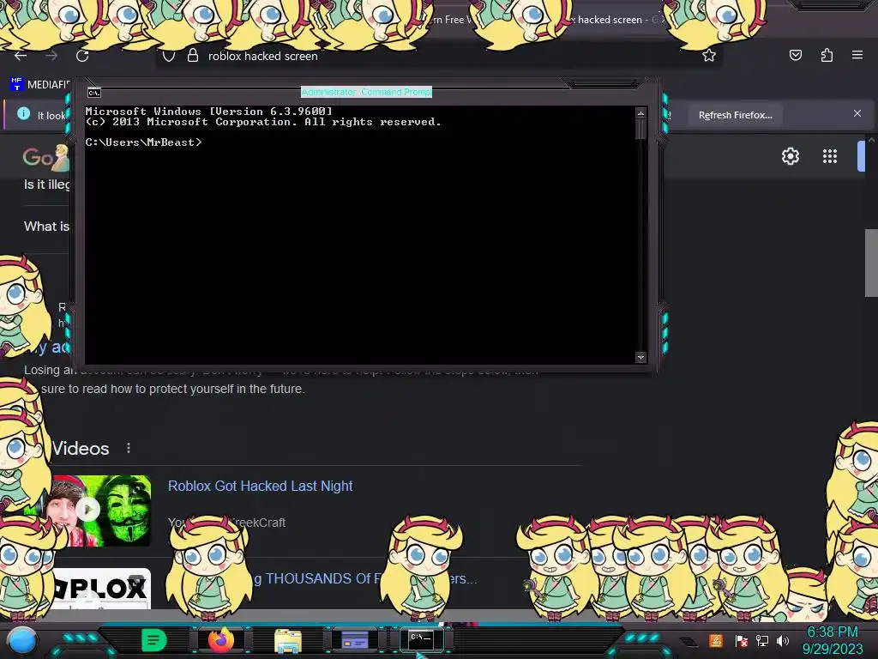The height and width of the screenshot is (659, 878).
Task: Open the Firefox extensions puzzle icon
Action: [827, 55]
